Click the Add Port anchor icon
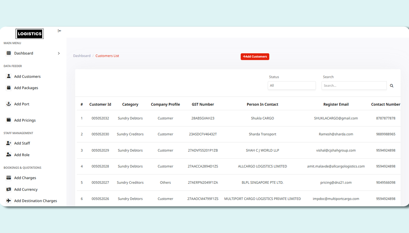Screen dimensions: 409x233 tap(9, 104)
